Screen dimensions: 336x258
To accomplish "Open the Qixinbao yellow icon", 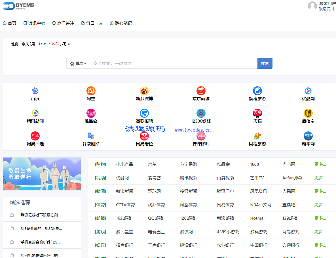I will pyautogui.click(x=308, y=113).
